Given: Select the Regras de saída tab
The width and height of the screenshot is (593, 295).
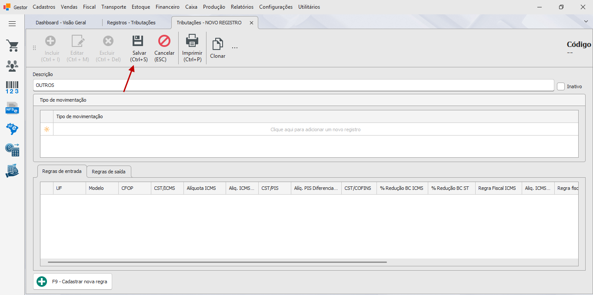Looking at the screenshot, I should click(109, 172).
